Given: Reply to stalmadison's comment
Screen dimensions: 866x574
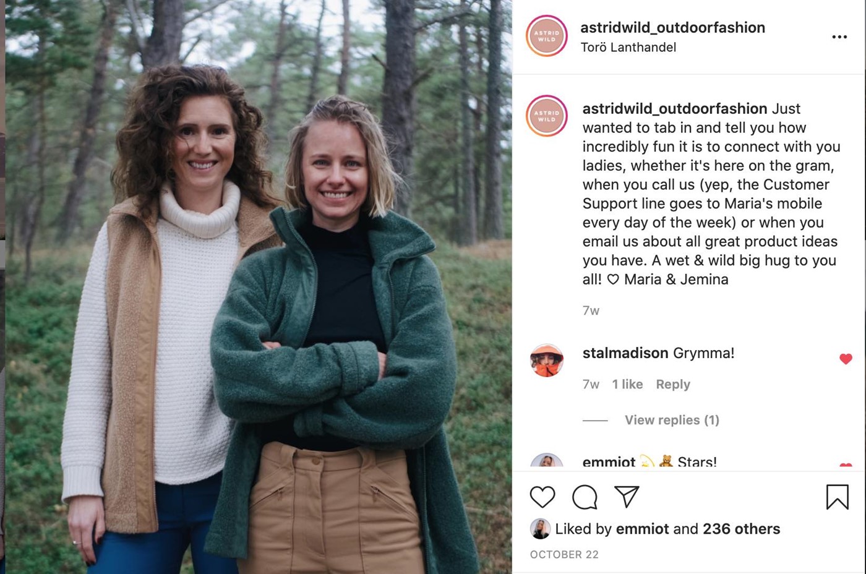Looking at the screenshot, I should click(673, 384).
